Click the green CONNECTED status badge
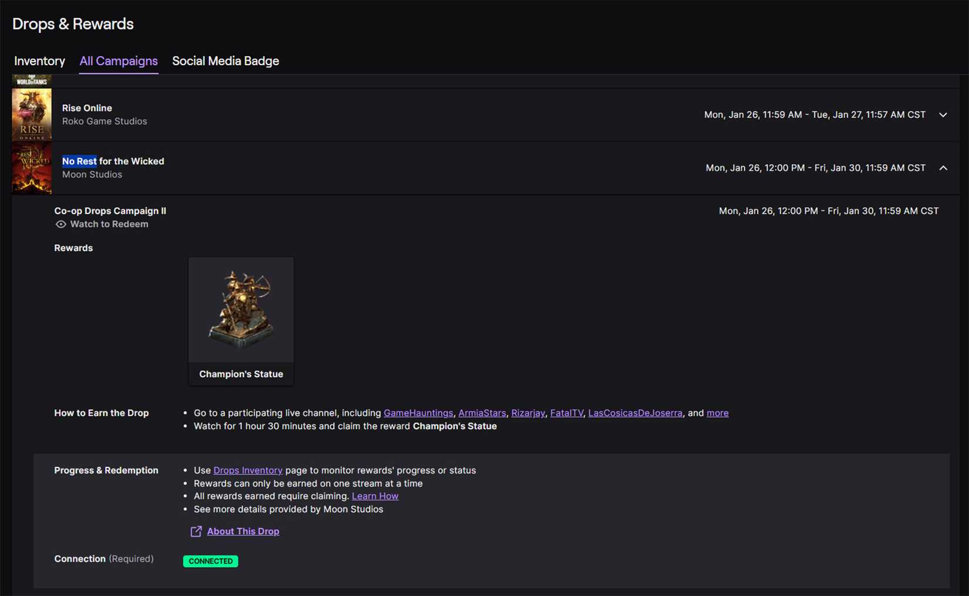The image size is (969, 596). [210, 561]
